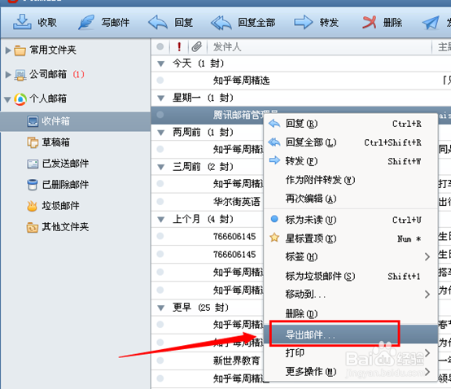Click the context menu 回复(R) arrow icon
Viewport: 451px width, 389px height.
tap(274, 124)
